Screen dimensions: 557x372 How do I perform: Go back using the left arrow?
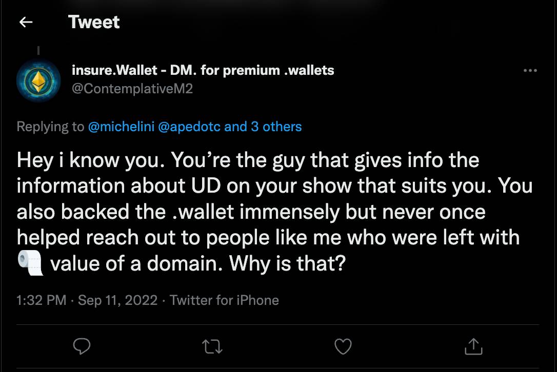click(26, 22)
